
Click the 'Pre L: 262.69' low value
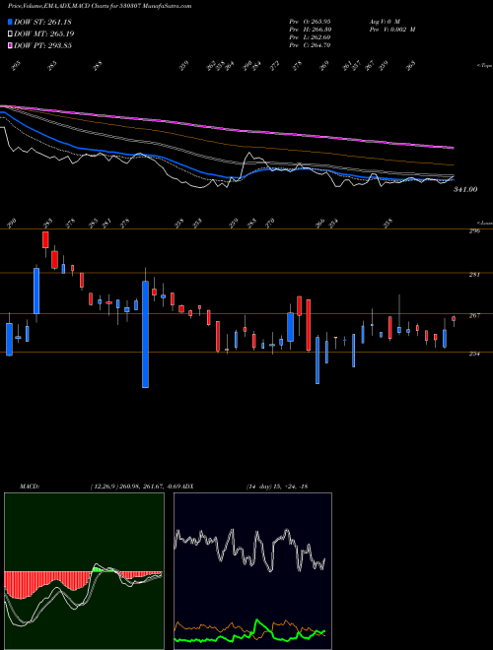(310, 37)
